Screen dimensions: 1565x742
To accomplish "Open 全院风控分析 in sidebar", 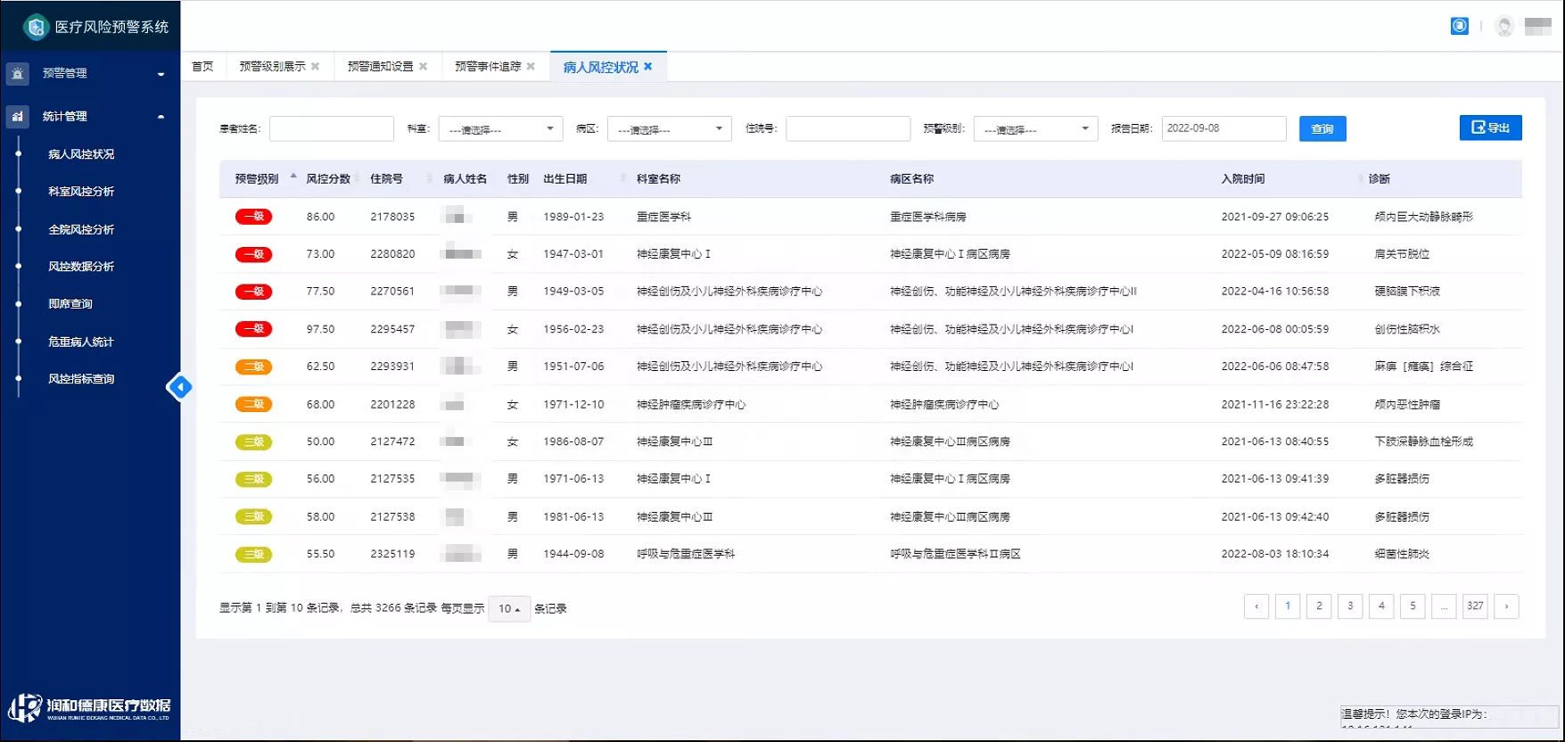I will pyautogui.click(x=81, y=230).
